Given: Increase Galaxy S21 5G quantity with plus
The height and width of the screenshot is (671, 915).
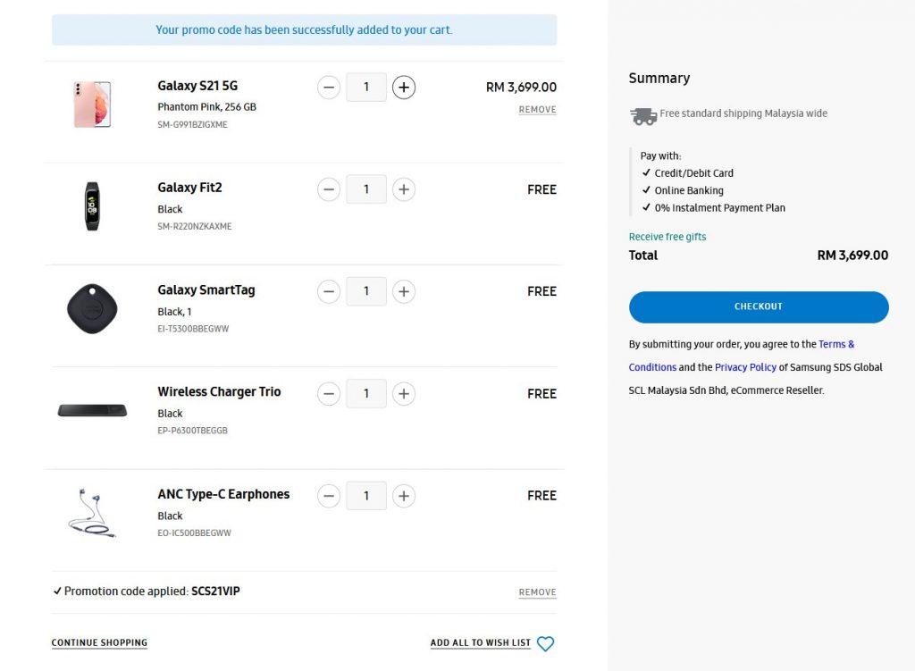Looking at the screenshot, I should click(403, 88).
